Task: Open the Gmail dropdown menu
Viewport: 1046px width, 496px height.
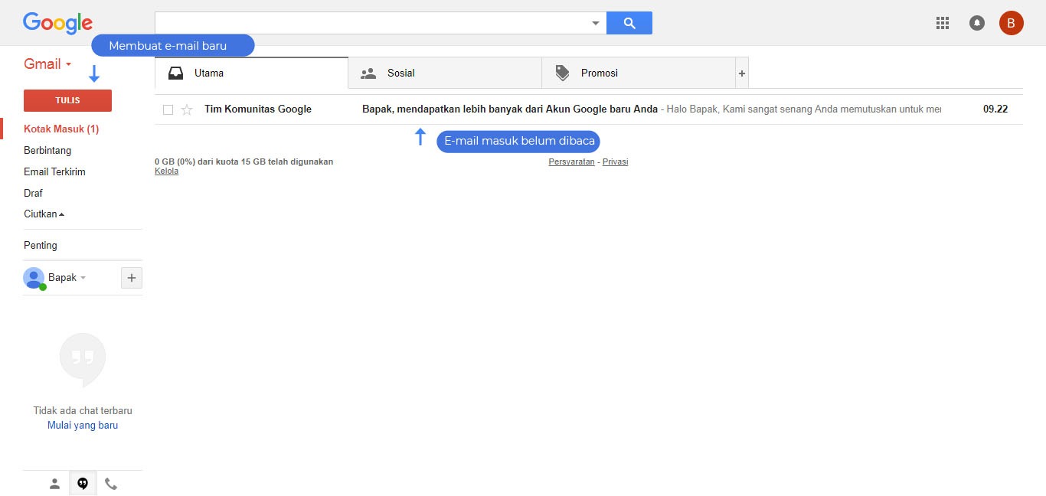Action: (x=47, y=64)
